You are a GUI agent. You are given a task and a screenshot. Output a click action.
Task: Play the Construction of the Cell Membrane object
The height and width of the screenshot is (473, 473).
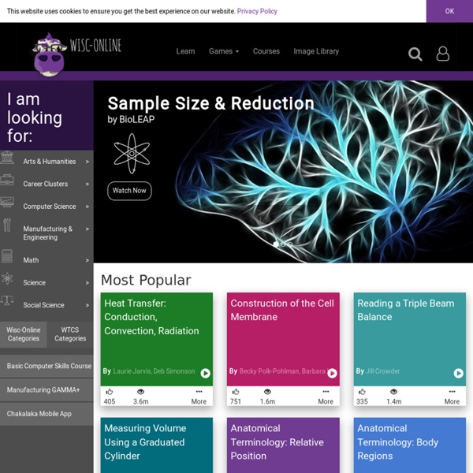click(332, 373)
